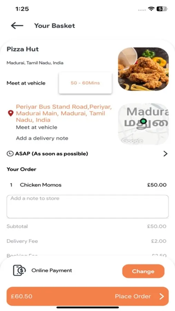Click Add a note to store field

tap(88, 207)
